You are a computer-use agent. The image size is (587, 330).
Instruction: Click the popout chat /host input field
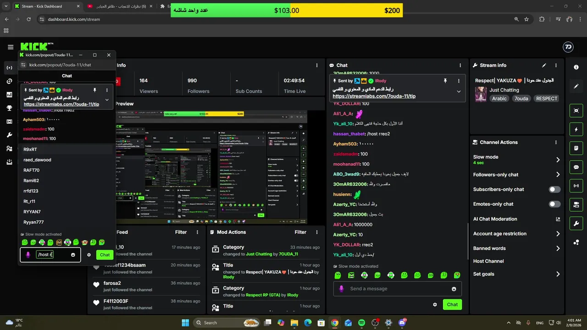(x=51, y=255)
